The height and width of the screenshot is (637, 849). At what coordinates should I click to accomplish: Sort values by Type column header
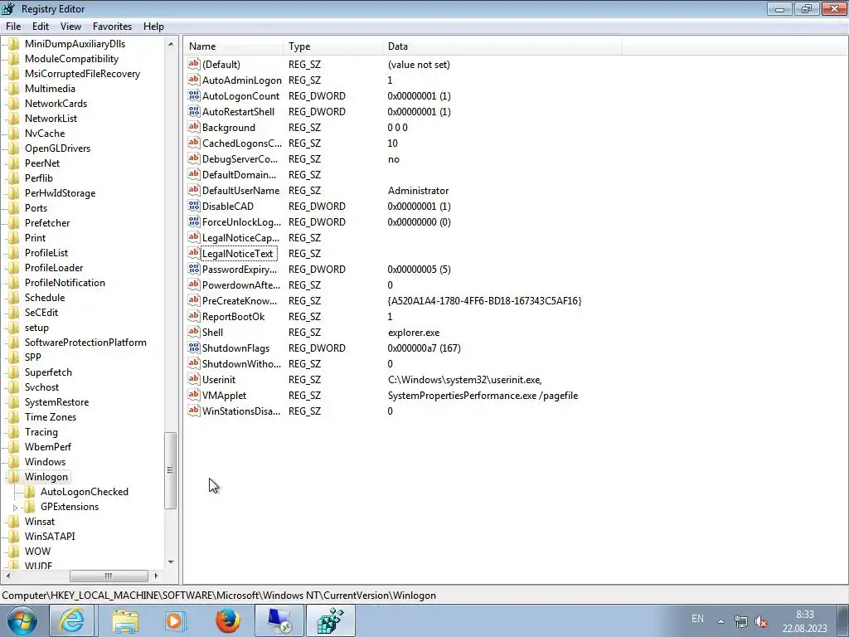click(332, 46)
